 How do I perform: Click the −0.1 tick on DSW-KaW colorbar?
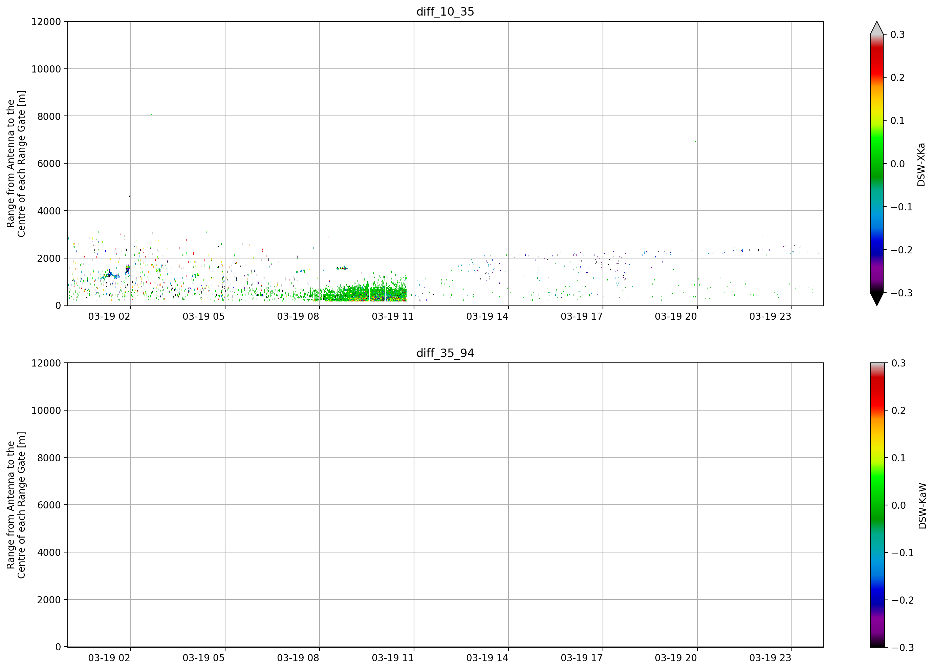tap(903, 552)
